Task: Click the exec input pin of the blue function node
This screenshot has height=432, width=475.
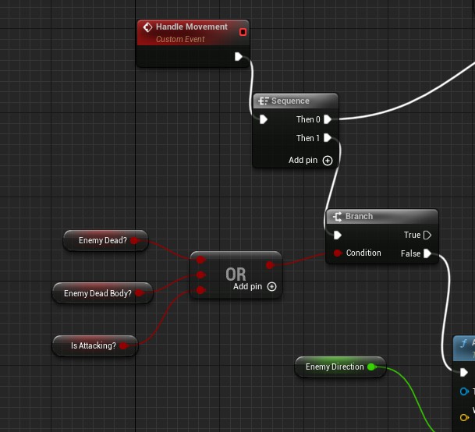Action: pyautogui.click(x=463, y=372)
